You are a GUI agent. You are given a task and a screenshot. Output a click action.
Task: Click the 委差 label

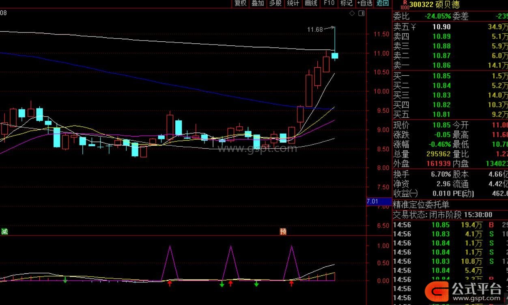tap(461, 17)
